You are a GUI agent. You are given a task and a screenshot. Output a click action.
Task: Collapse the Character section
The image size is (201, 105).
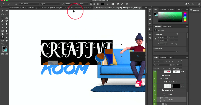pyautogui.click(x=154, y=49)
